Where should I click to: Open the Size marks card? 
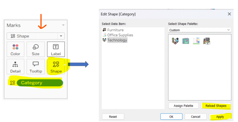(x=36, y=49)
